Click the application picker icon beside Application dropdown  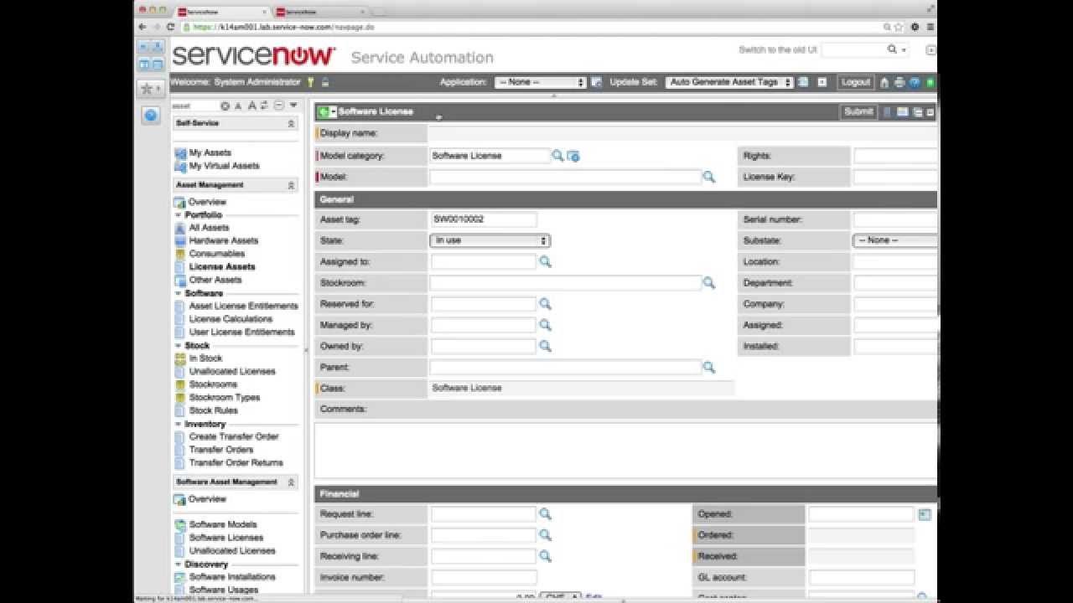tap(596, 82)
